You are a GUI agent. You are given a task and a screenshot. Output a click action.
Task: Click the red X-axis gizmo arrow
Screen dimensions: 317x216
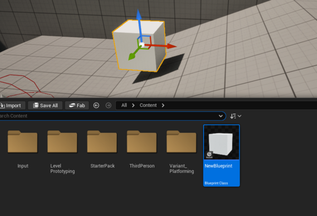point(162,46)
